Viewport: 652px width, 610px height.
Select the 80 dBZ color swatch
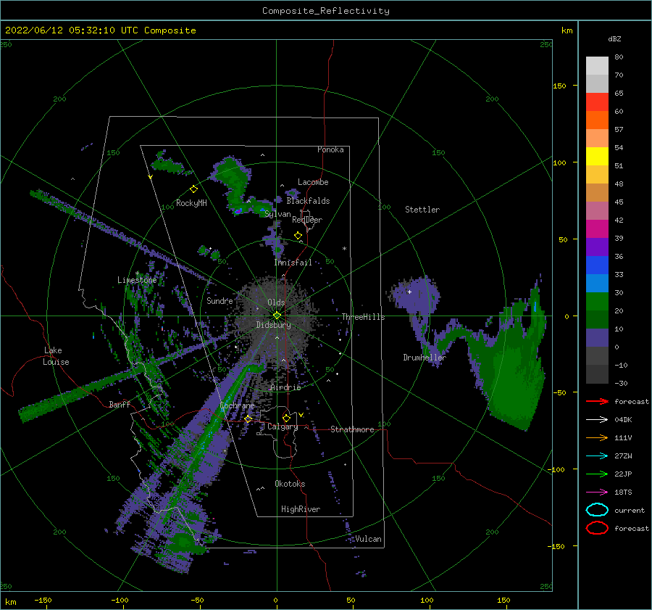(x=597, y=65)
